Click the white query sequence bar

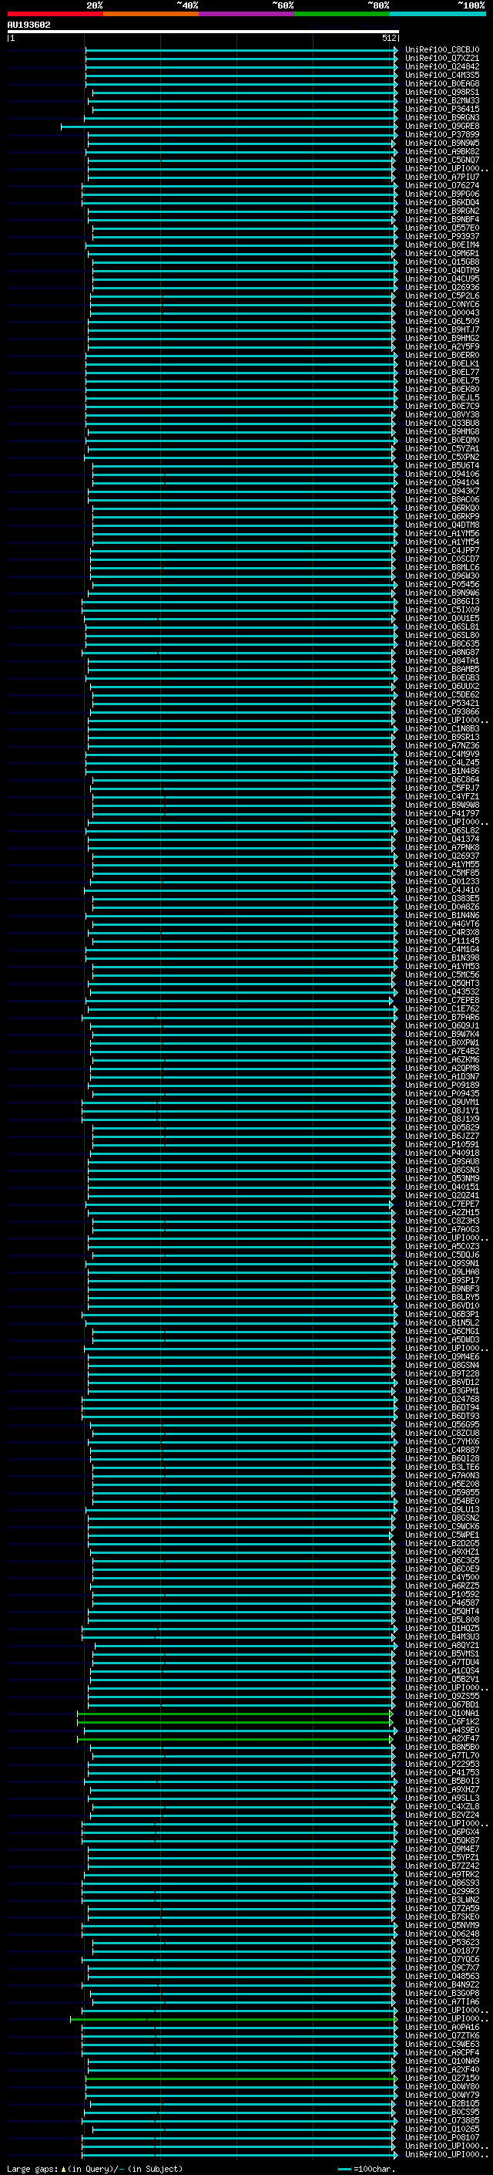pos(203,32)
